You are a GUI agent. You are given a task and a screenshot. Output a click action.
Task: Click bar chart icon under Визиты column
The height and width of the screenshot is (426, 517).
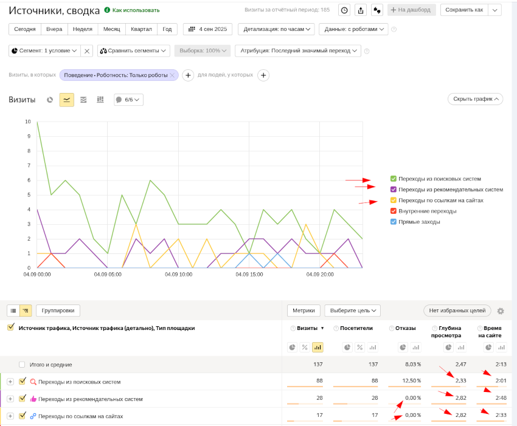tap(317, 347)
